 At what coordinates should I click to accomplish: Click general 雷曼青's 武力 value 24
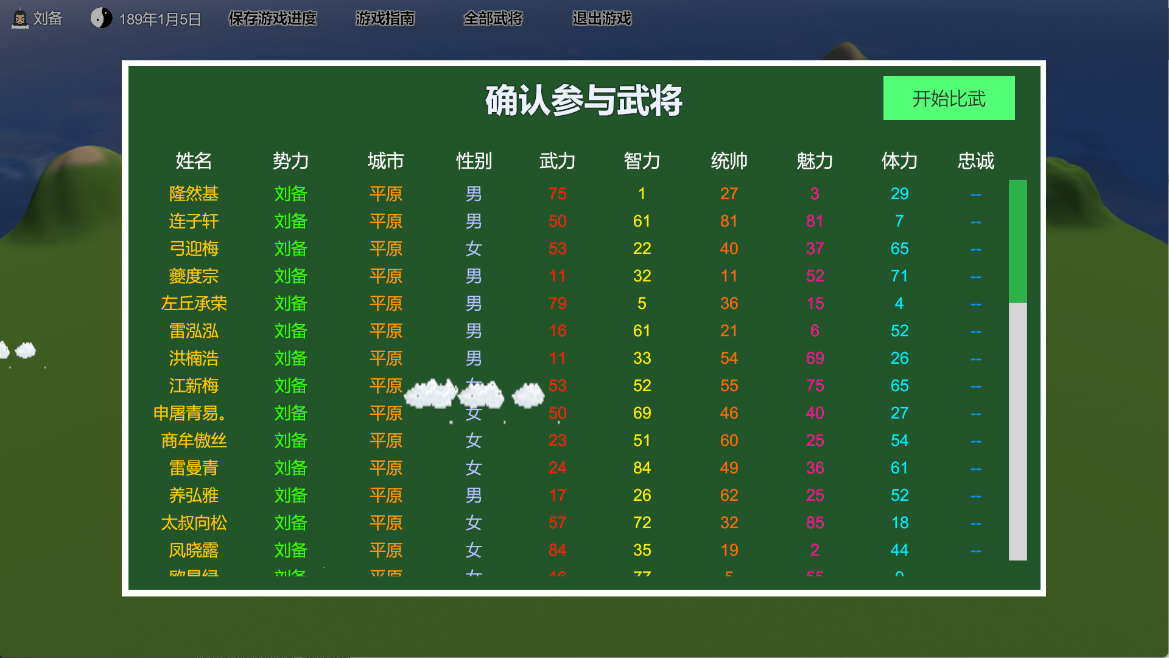point(557,468)
